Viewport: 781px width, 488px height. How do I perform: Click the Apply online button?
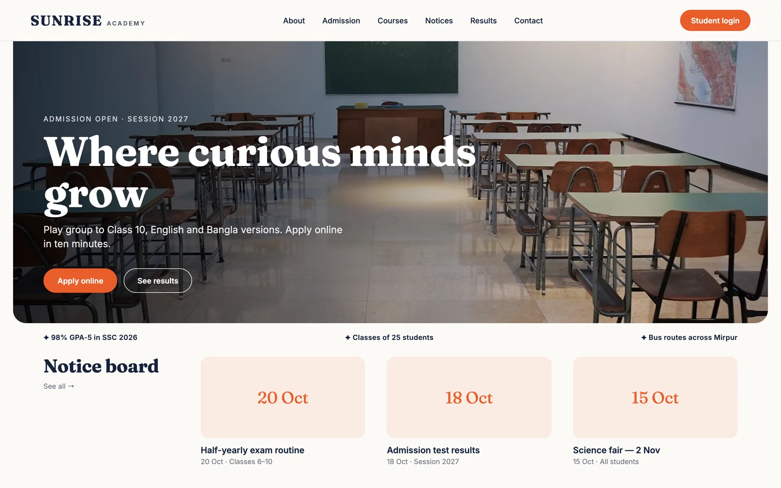point(80,281)
